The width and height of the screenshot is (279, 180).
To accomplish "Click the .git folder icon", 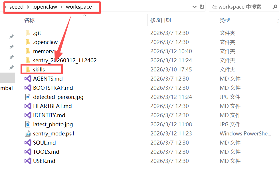I will coord(28,33).
